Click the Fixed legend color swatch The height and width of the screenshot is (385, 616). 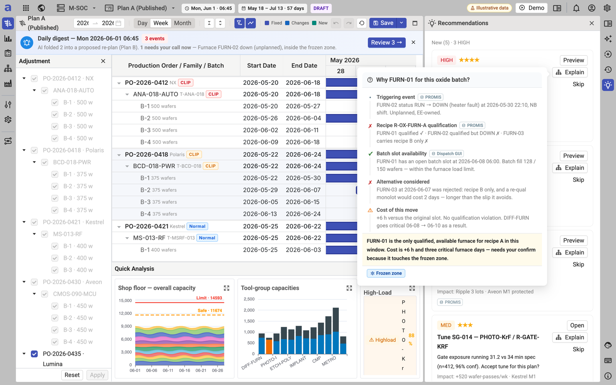coord(267,23)
